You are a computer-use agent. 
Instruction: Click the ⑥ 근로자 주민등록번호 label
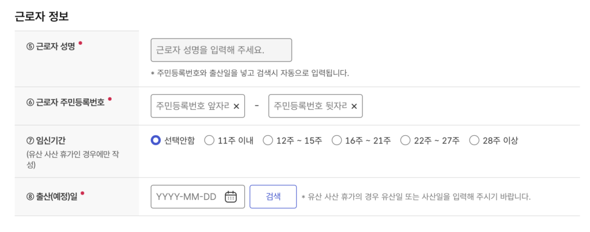pyautogui.click(x=65, y=102)
